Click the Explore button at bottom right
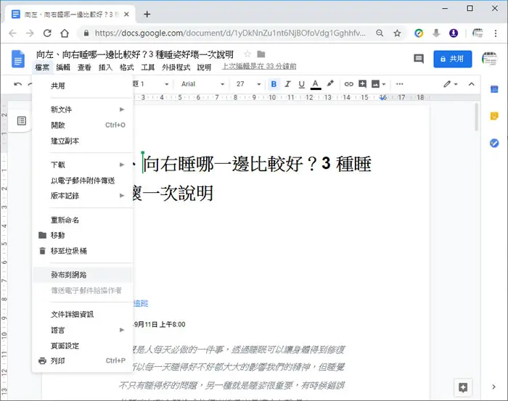The height and width of the screenshot is (401, 508). click(x=463, y=387)
